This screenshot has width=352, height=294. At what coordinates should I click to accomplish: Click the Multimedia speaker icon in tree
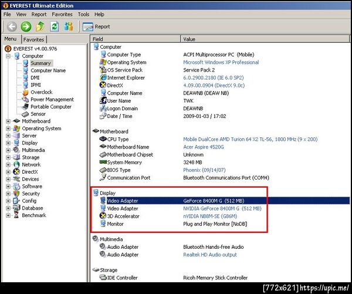tap(16, 150)
